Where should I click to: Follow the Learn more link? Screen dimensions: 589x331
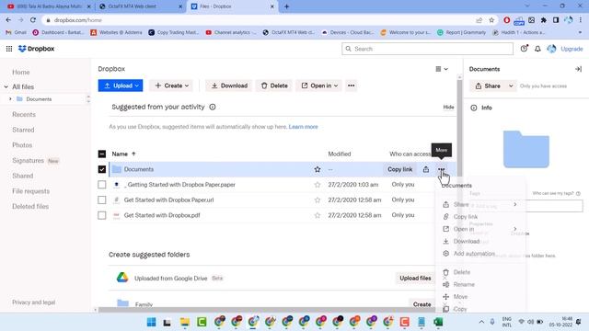pos(303,127)
